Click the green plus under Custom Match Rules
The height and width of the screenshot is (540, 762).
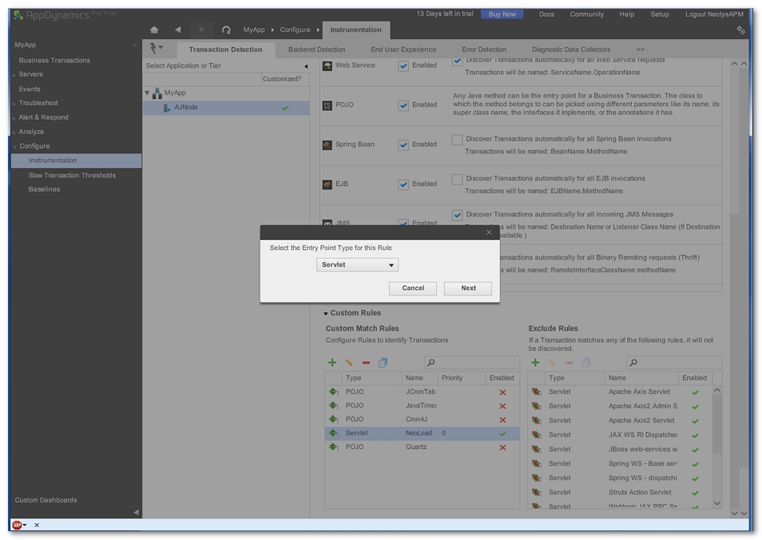[x=332, y=363]
